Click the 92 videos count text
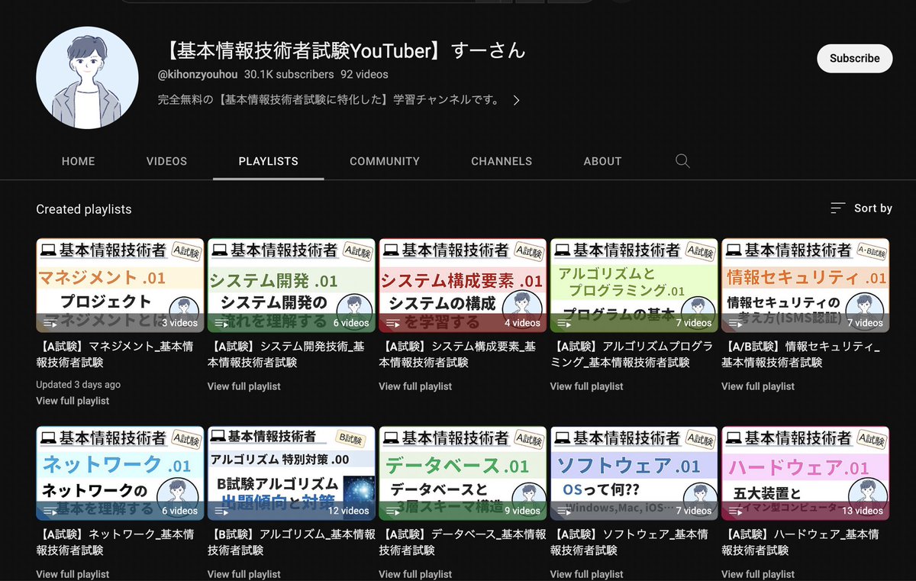Viewport: 916px width, 581px height. click(x=364, y=75)
